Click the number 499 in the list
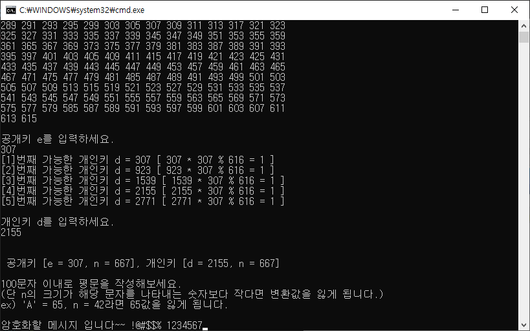530x331 pixels. [x=236, y=77]
